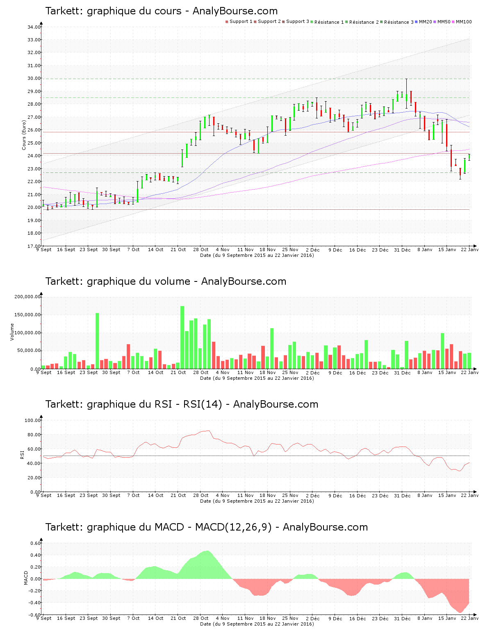Click the "8 Janv" date on the RSI chart
The height and width of the screenshot is (635, 492).
tap(425, 495)
